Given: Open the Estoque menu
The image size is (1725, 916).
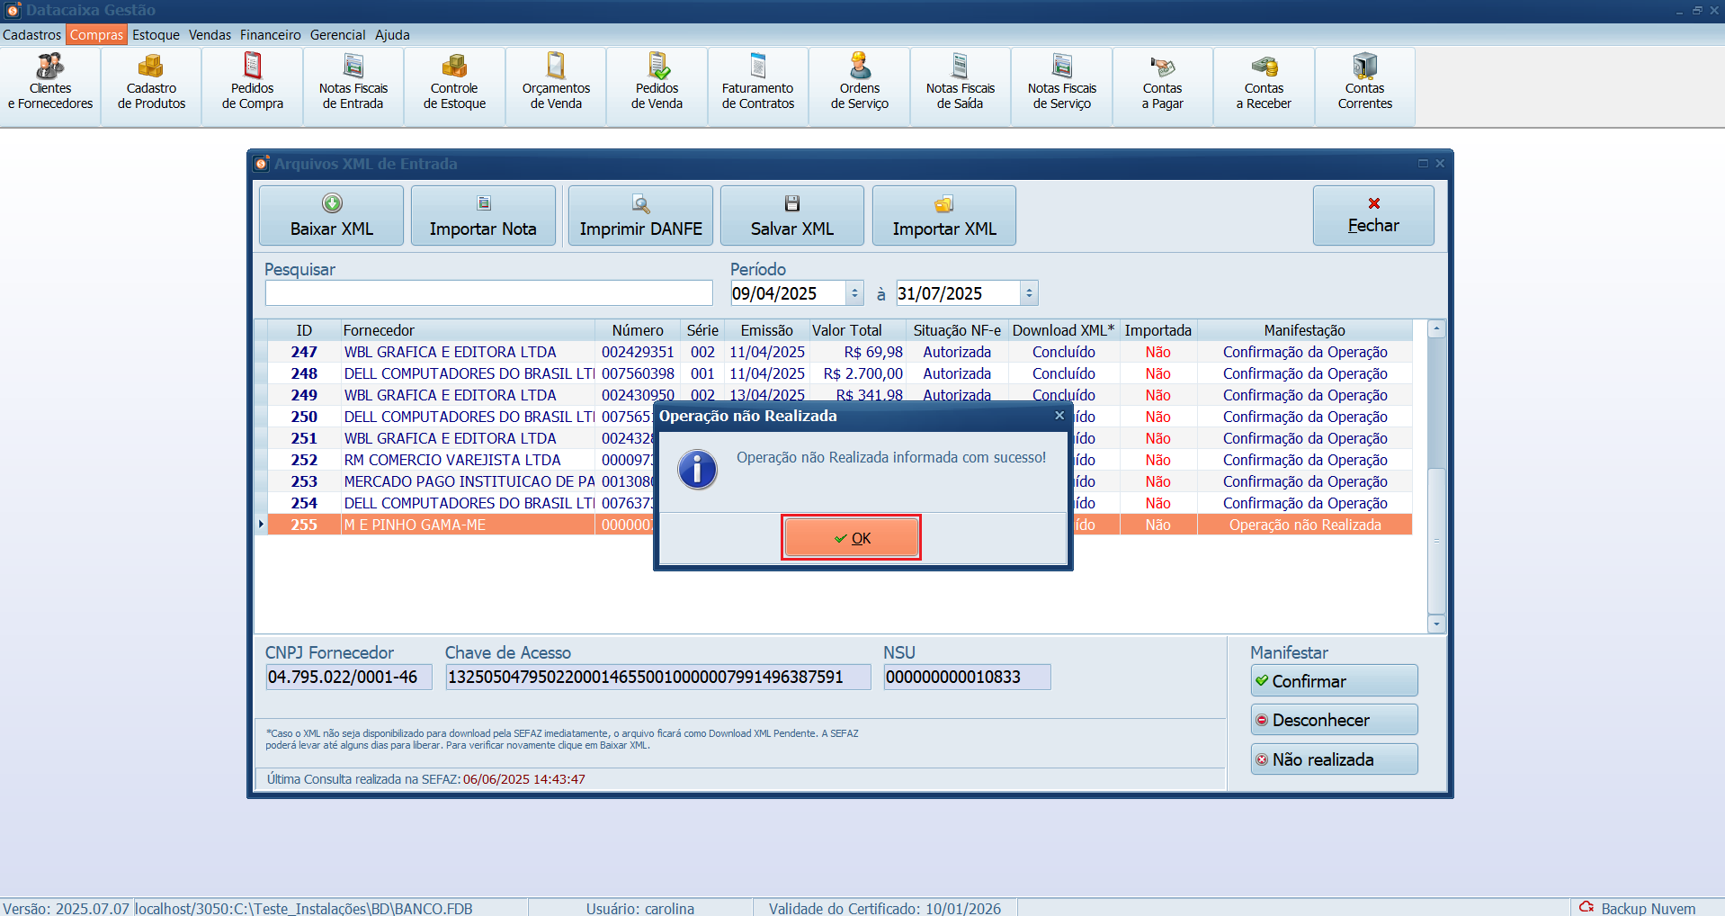Looking at the screenshot, I should (x=156, y=35).
